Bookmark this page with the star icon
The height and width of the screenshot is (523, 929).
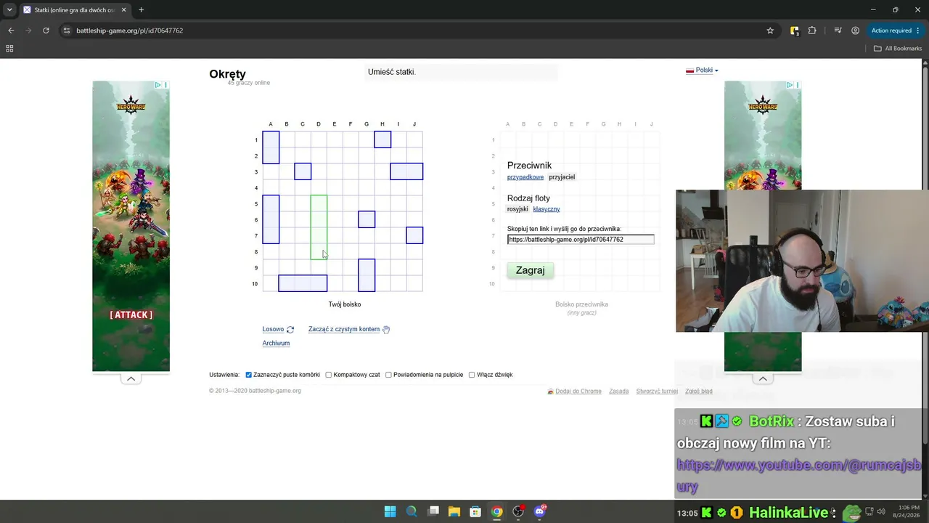pyautogui.click(x=770, y=31)
